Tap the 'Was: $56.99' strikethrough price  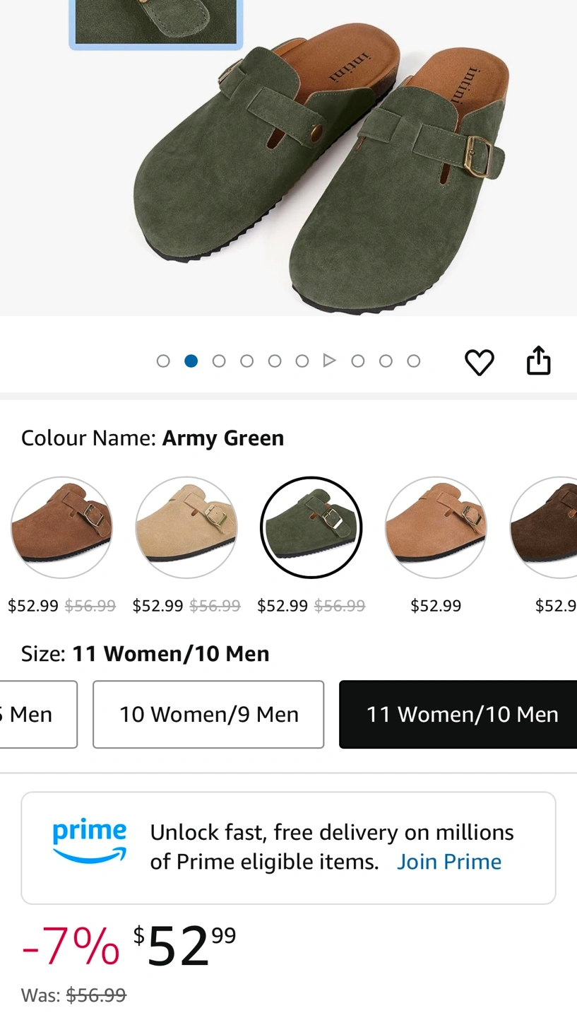click(x=73, y=995)
